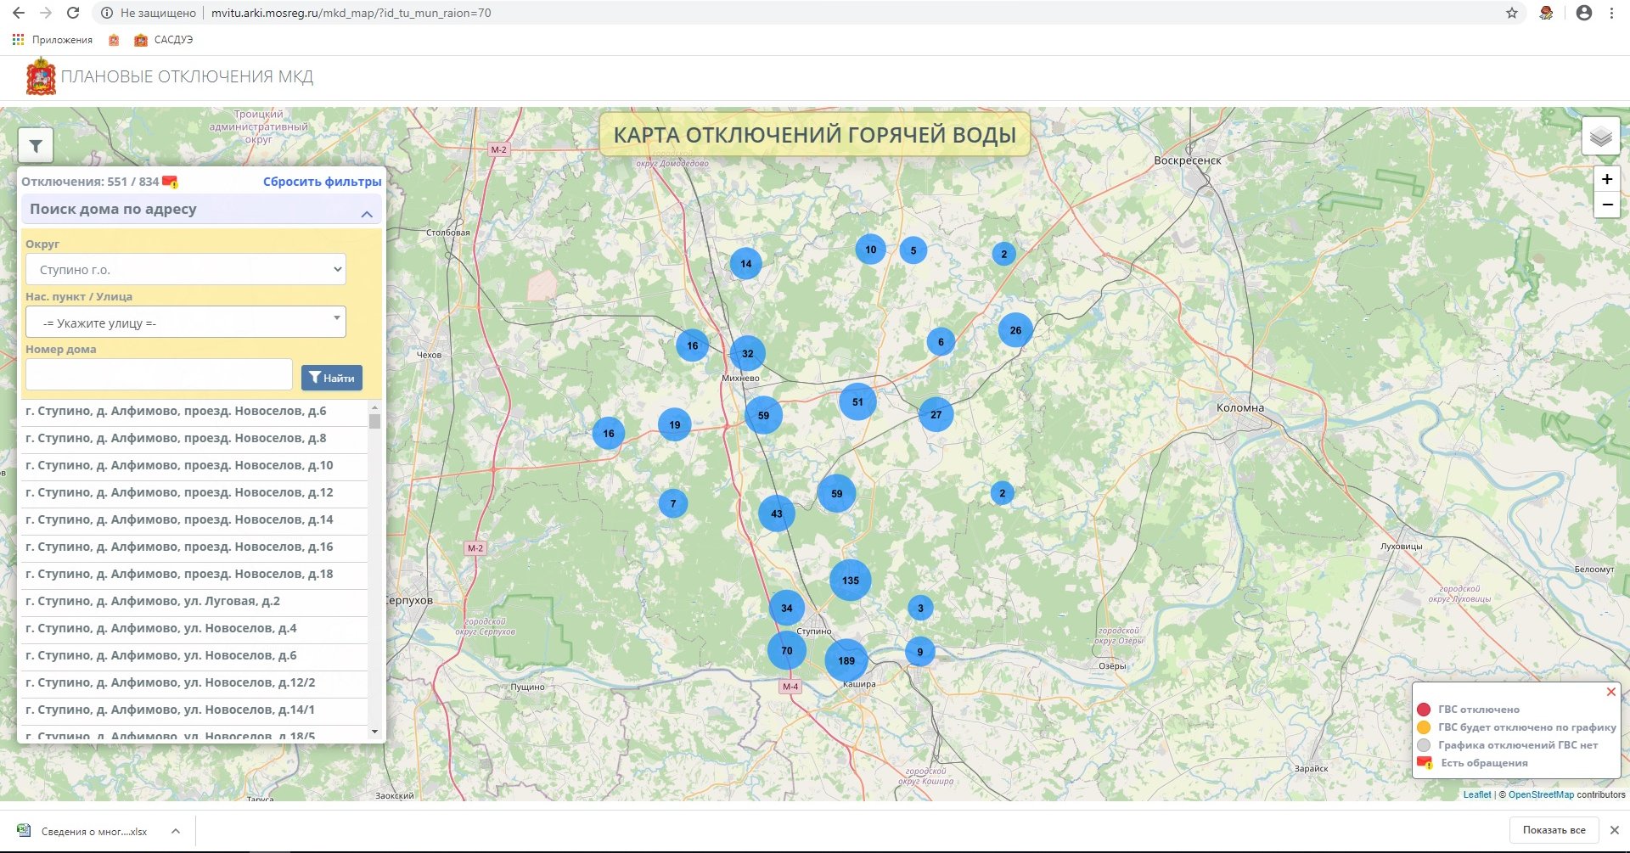
Task: Select address проезд. Новоселов, д.16
Action: click(x=194, y=547)
